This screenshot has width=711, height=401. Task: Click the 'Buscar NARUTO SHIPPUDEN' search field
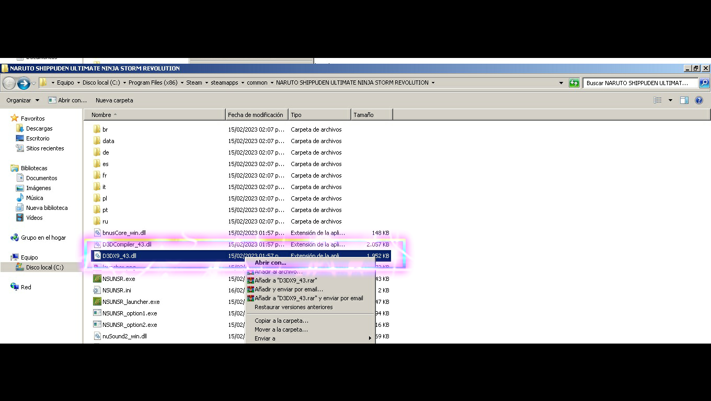point(640,83)
